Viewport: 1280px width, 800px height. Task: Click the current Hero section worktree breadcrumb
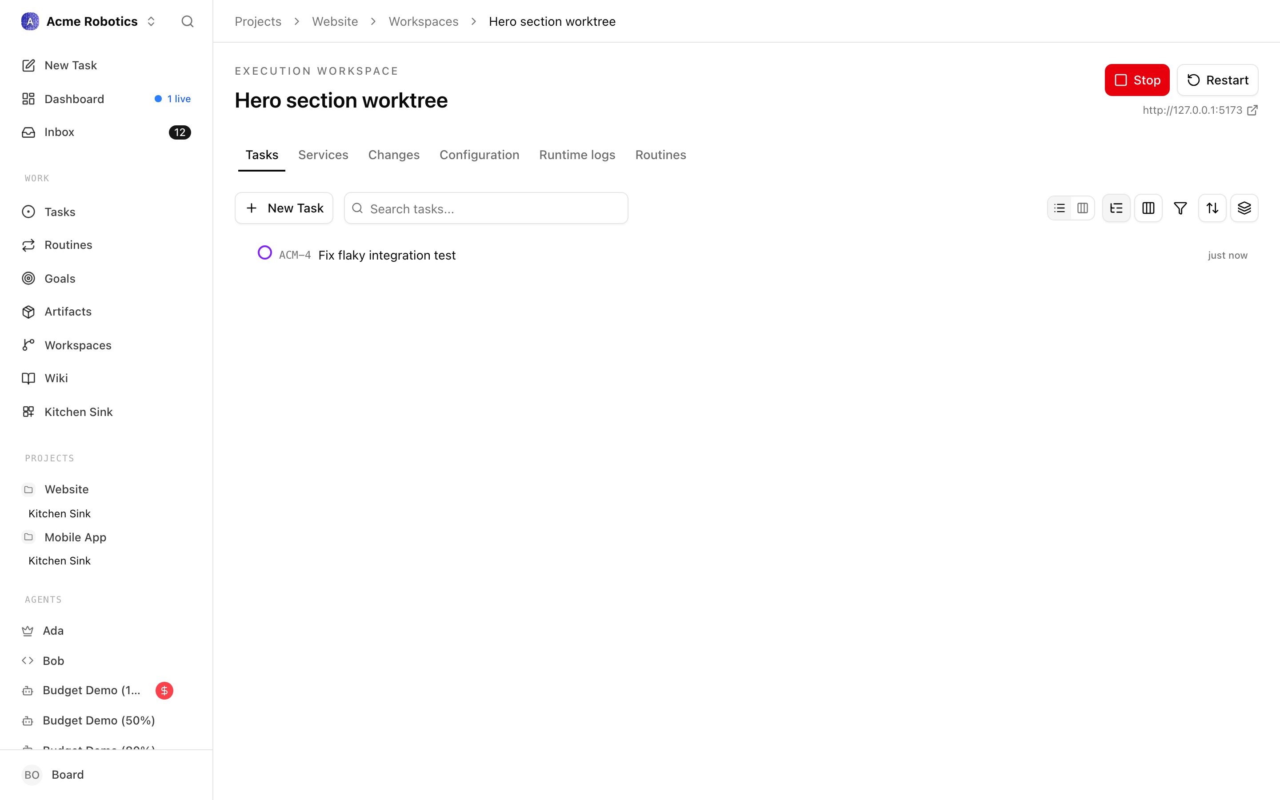click(x=552, y=21)
